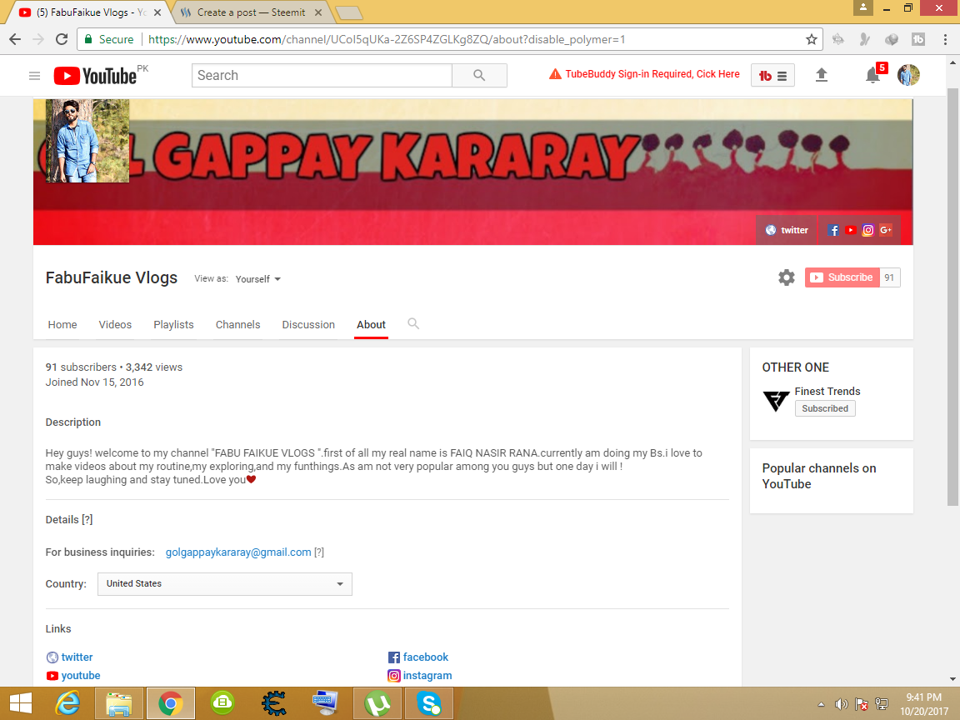Toggle the channel guide with the hamburger icon
960x720 pixels.
pos(34,75)
